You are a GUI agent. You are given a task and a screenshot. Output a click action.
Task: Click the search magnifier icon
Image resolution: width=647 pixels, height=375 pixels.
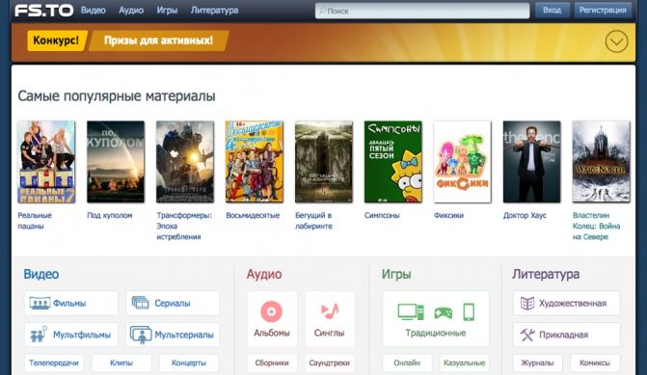(322, 11)
